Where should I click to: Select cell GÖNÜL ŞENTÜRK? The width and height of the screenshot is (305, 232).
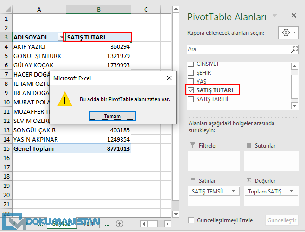pyautogui.click(x=39, y=56)
